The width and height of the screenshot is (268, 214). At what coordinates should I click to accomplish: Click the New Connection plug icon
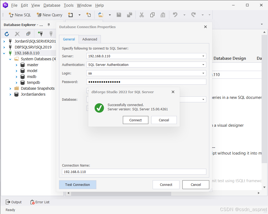(41, 34)
